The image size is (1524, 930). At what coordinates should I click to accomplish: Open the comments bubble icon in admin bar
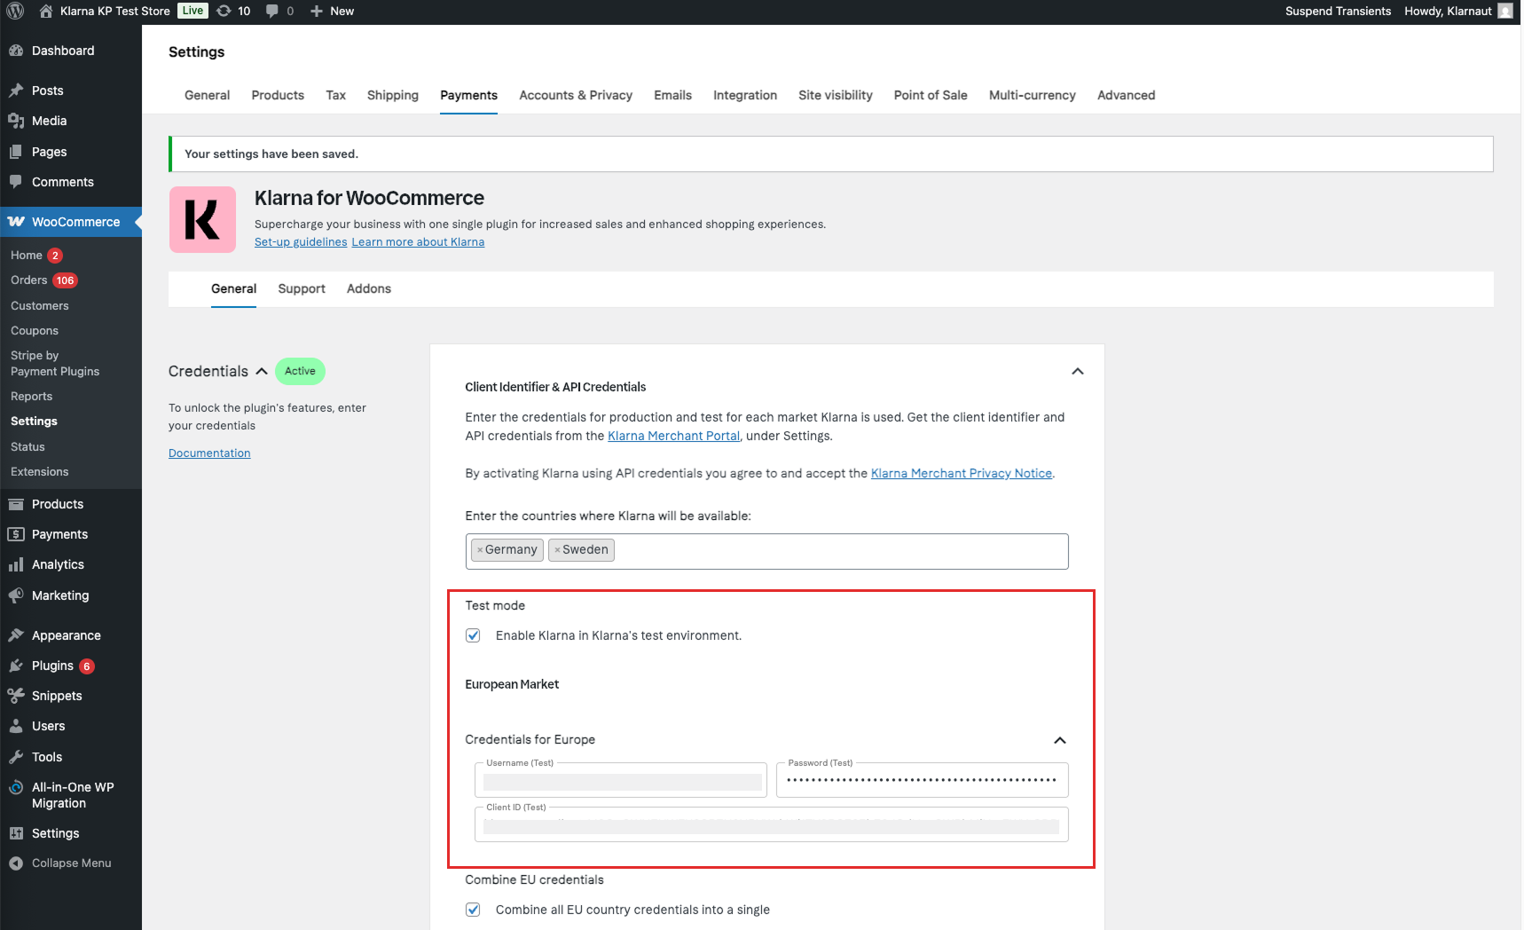[272, 11]
